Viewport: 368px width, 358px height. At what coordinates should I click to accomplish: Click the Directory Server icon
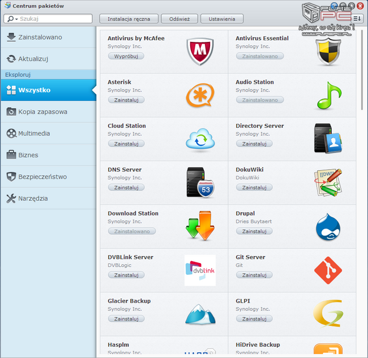click(328, 139)
